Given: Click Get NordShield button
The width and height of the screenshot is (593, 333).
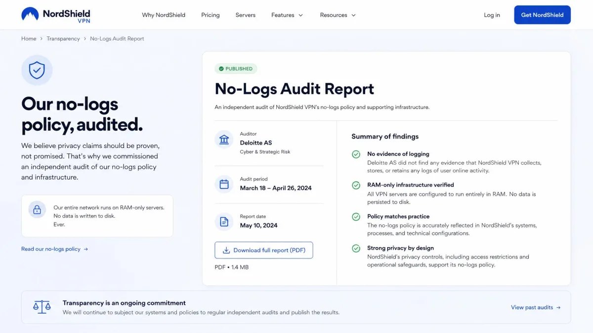Looking at the screenshot, I should pos(542,15).
